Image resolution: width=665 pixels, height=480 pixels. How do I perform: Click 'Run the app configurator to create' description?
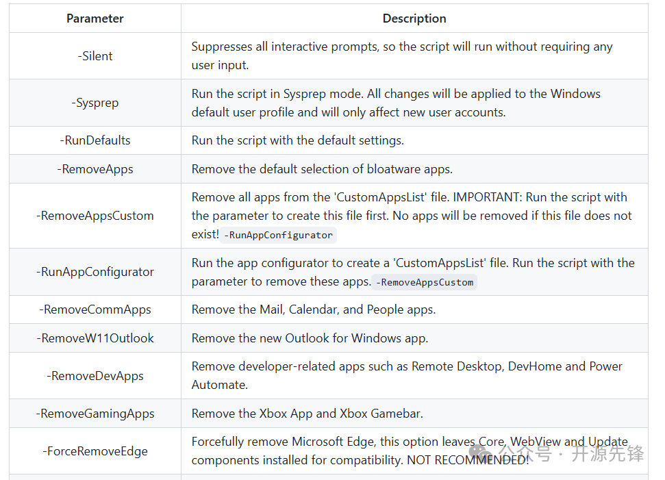click(413, 272)
